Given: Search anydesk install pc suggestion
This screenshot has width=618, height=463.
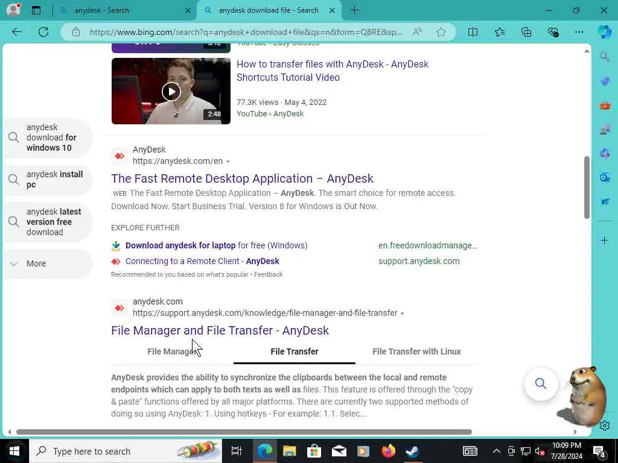Looking at the screenshot, I should click(x=48, y=180).
